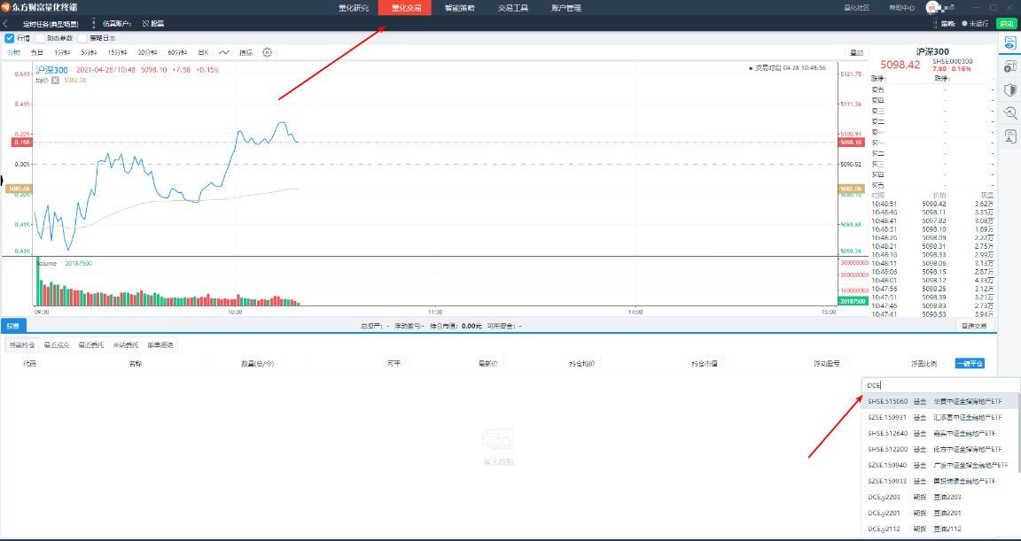Enable the 策略日志 checkbox
1021x541 pixels.
[x=82, y=38]
